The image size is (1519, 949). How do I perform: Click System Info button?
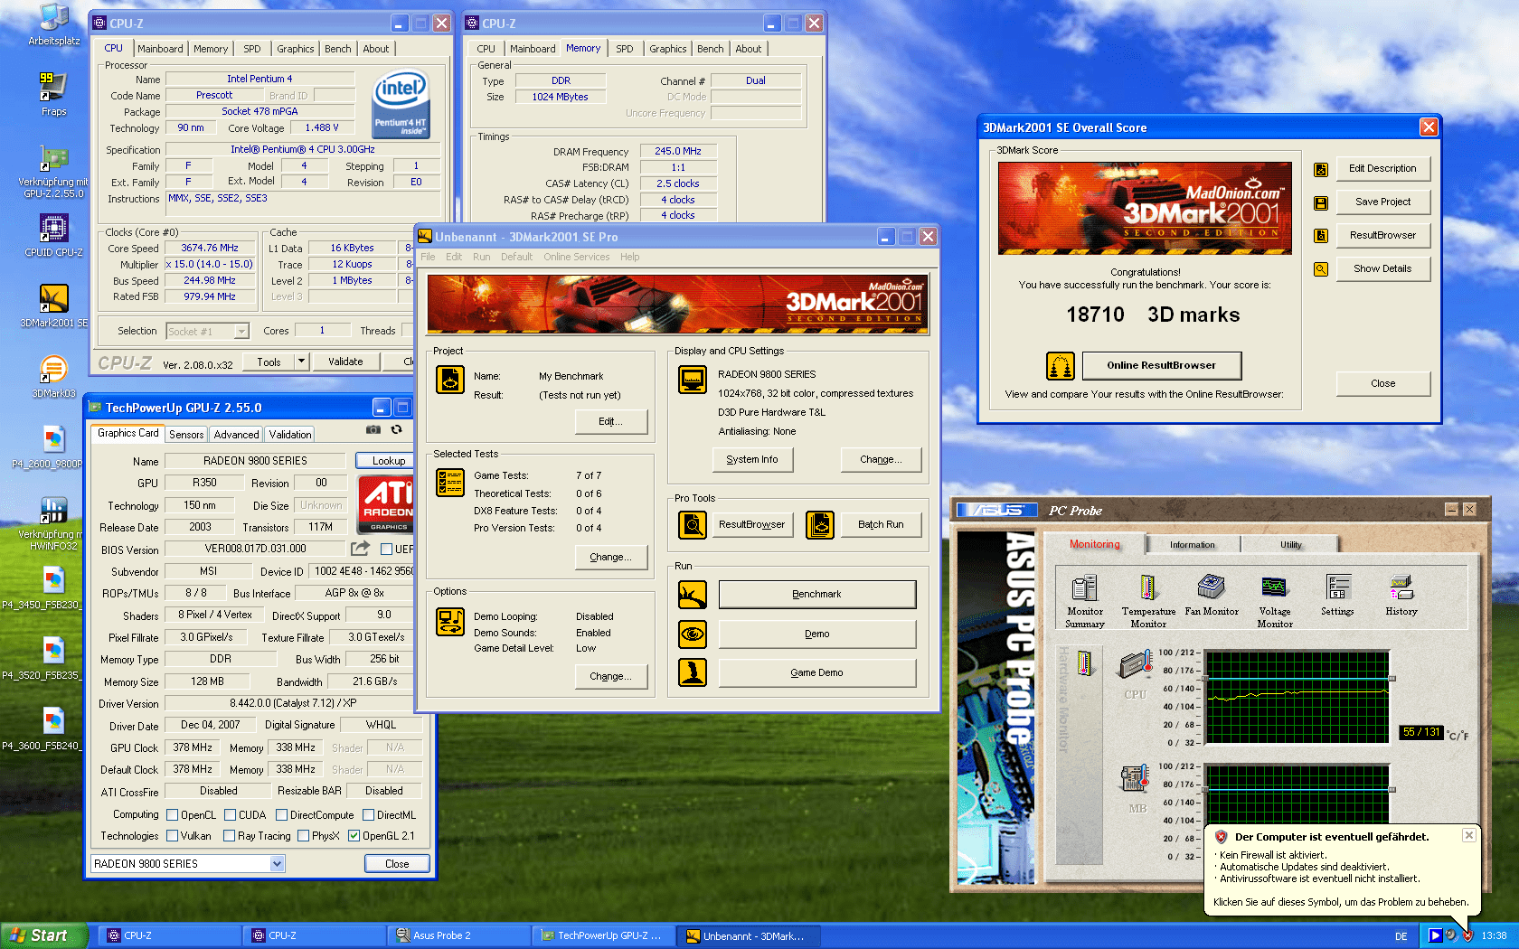pyautogui.click(x=752, y=459)
